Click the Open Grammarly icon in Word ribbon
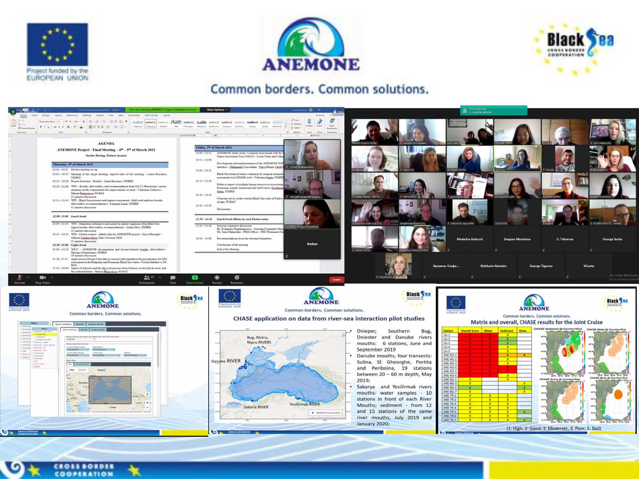639x479 pixels. [332, 121]
